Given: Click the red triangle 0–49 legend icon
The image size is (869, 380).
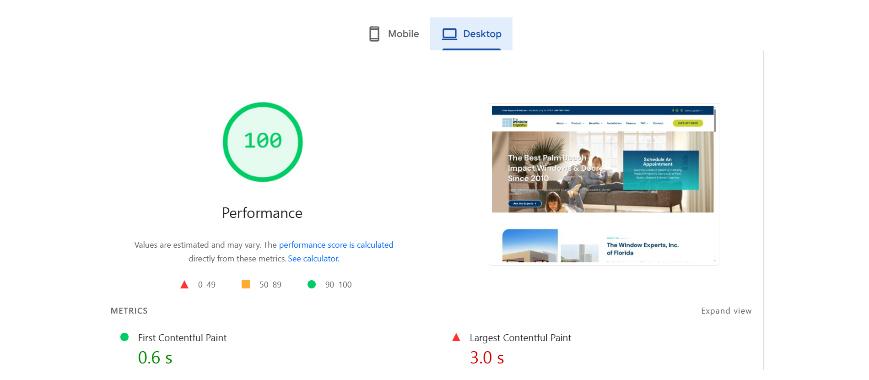Looking at the screenshot, I should point(184,285).
